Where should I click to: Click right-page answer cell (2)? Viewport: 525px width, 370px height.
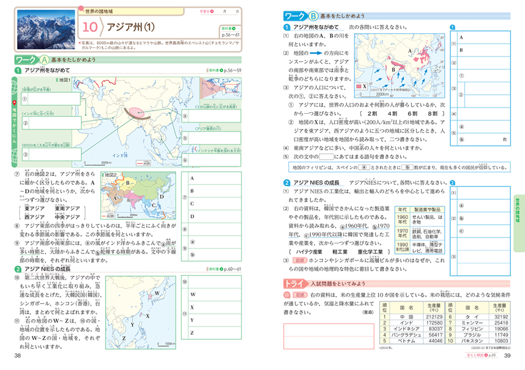484,63
